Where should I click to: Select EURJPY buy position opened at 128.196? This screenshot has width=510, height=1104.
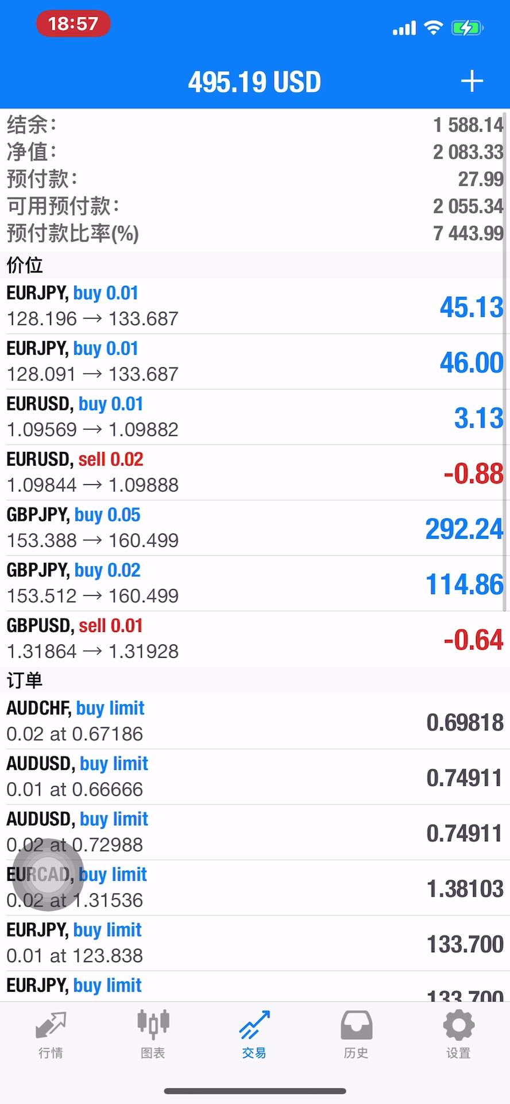(255, 306)
